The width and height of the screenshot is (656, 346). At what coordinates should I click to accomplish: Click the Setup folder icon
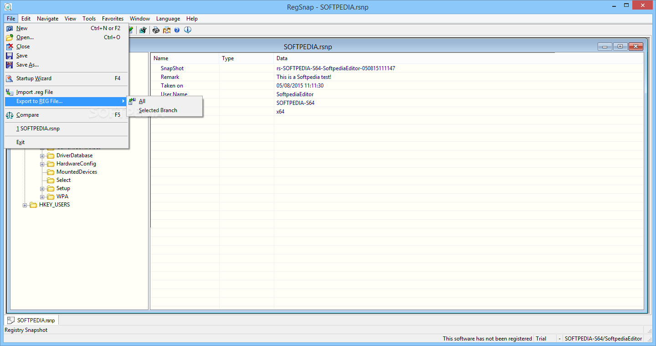point(51,188)
